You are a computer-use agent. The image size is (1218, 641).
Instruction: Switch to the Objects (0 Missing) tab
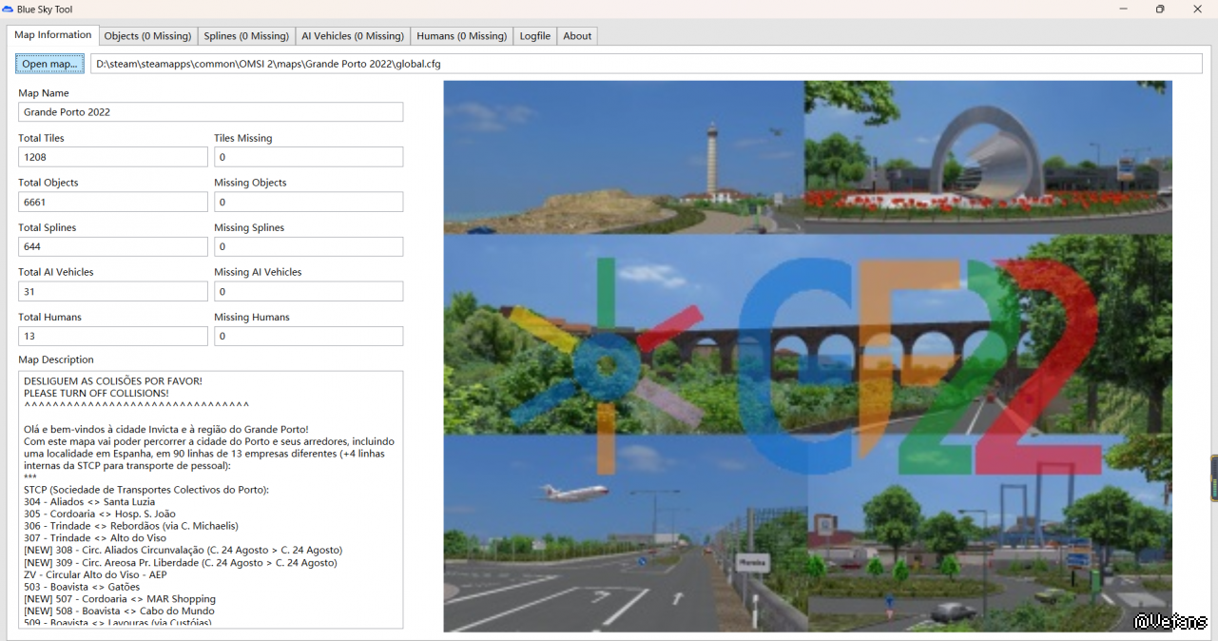click(147, 36)
